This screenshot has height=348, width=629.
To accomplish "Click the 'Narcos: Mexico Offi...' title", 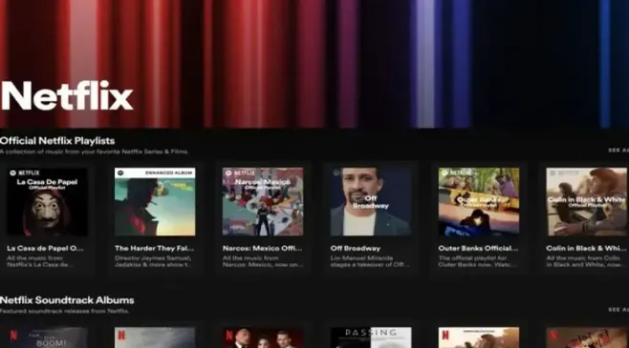I will pos(262,249).
